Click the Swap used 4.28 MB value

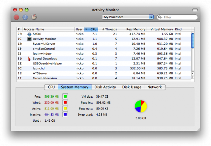[102, 115]
